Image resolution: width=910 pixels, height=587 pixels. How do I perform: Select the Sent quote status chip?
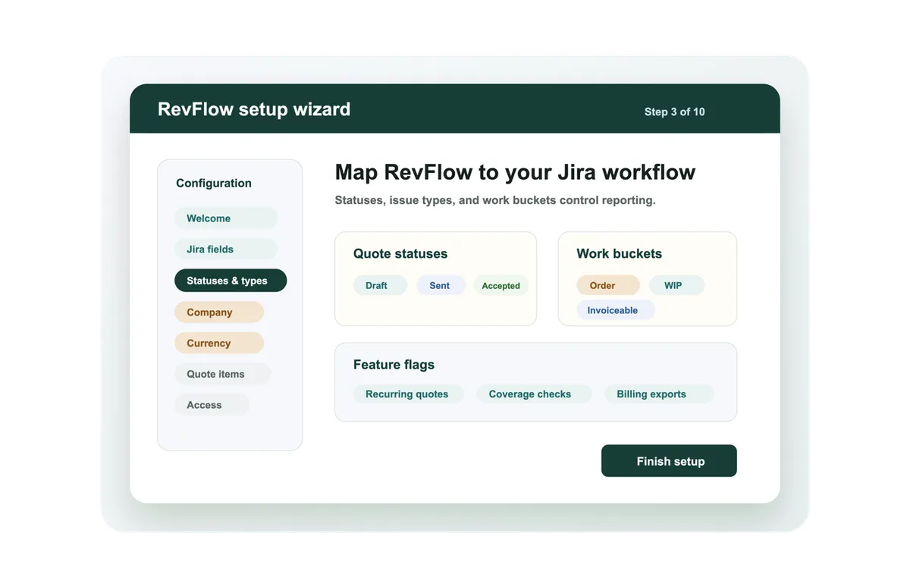click(441, 285)
